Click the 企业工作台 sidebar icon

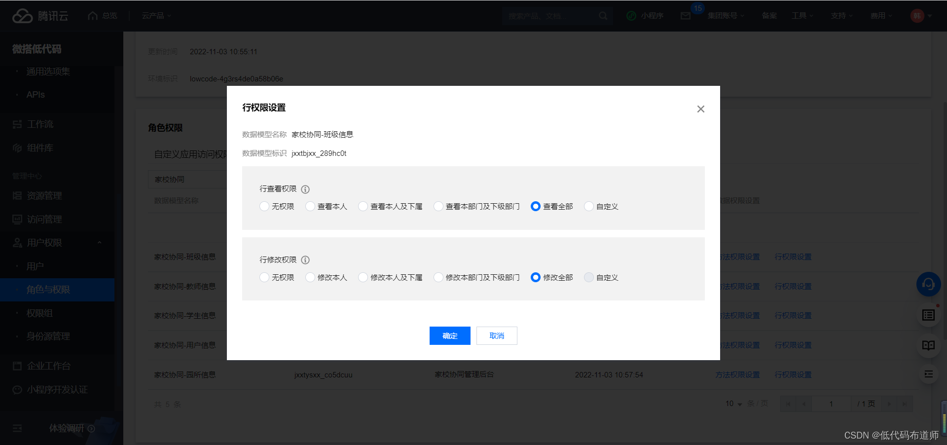coord(17,366)
